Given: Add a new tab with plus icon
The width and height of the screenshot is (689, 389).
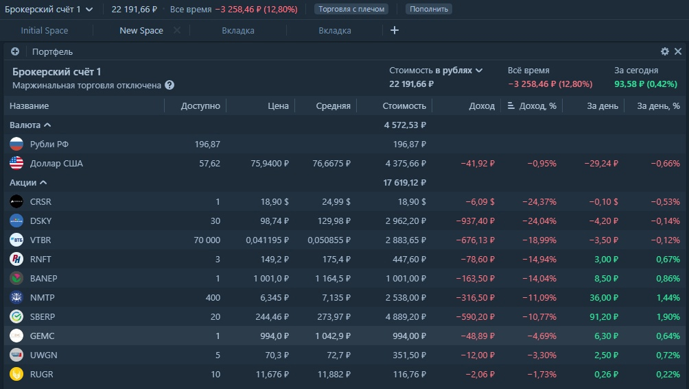Looking at the screenshot, I should click(x=395, y=30).
